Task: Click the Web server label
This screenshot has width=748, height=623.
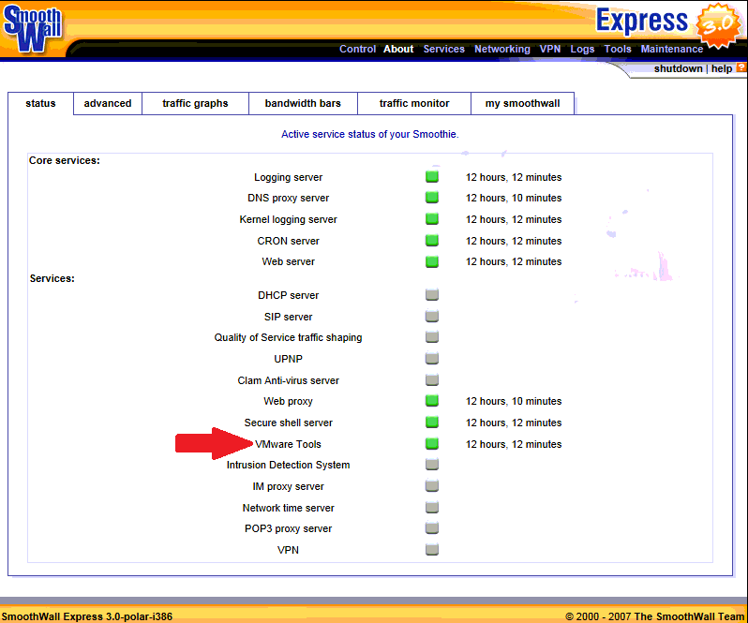Action: [x=288, y=261]
